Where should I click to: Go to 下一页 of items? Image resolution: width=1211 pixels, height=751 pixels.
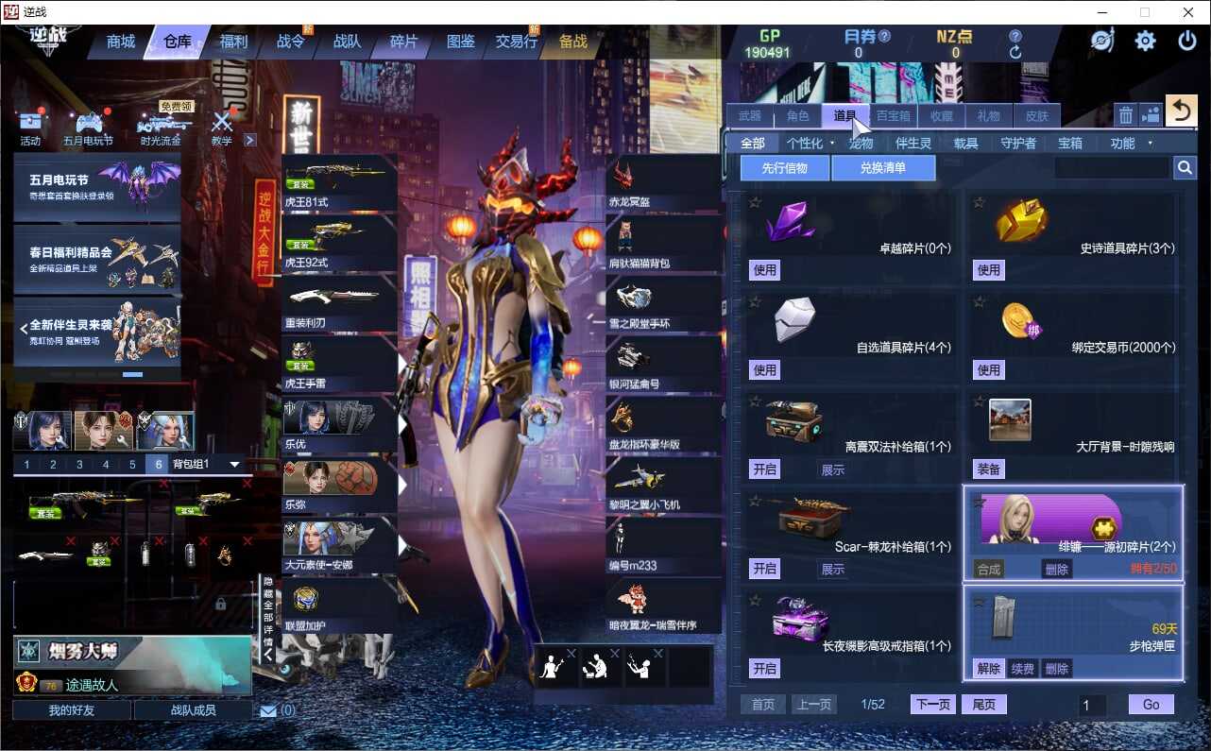pos(933,705)
